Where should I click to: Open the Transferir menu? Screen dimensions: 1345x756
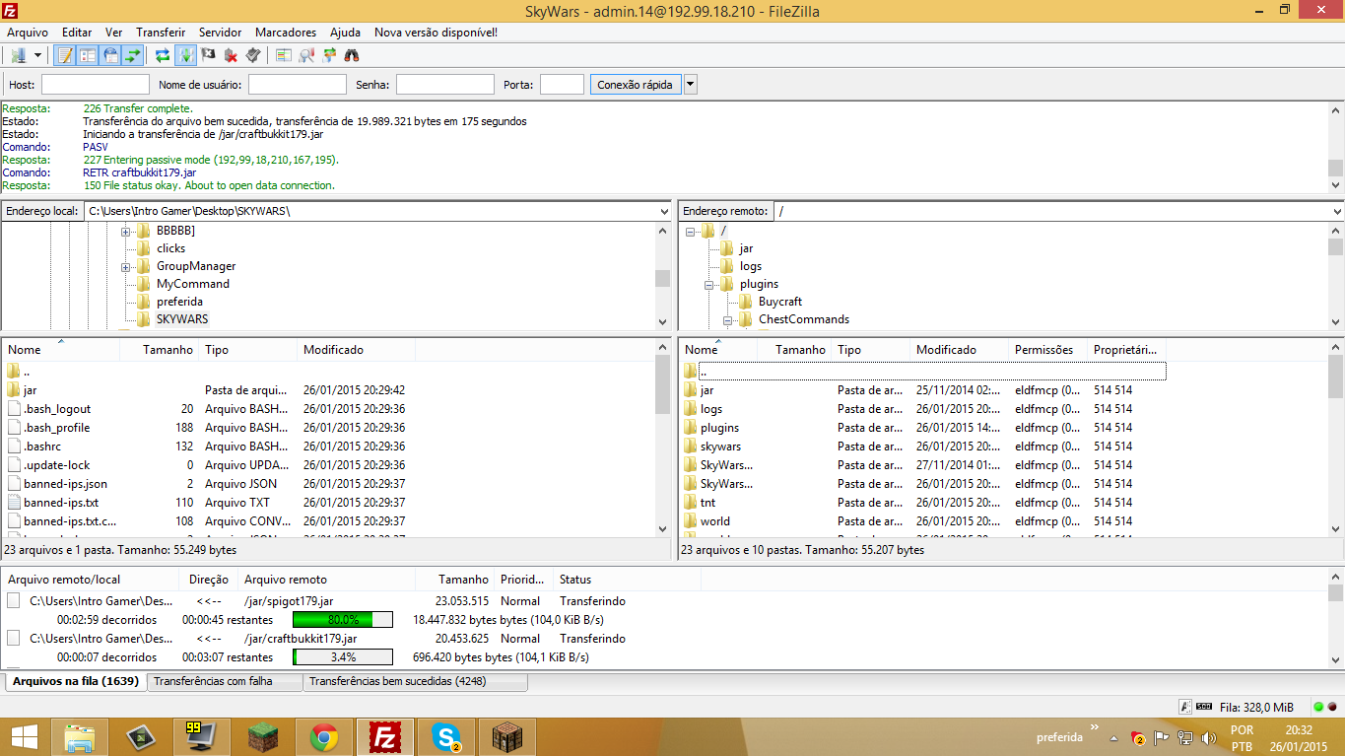coord(161,33)
